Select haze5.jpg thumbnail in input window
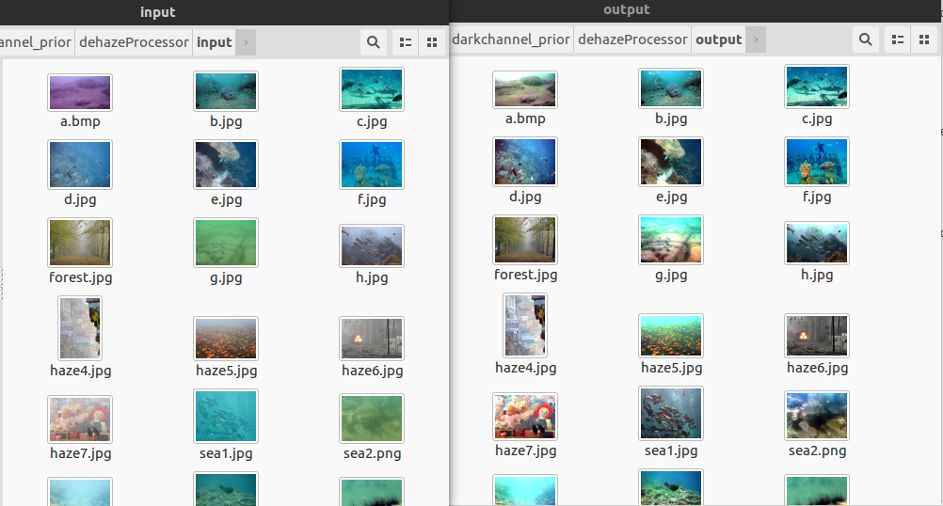The height and width of the screenshot is (506, 943). [226, 339]
